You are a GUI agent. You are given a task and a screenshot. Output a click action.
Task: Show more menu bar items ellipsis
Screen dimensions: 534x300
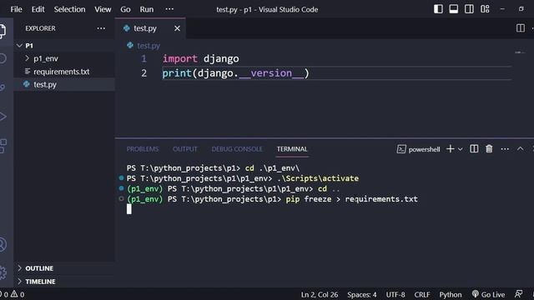(x=169, y=9)
